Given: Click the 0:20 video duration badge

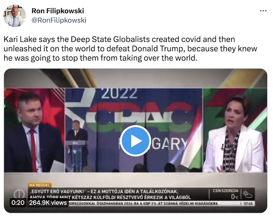Looking at the screenshot, I should (x=18, y=203).
